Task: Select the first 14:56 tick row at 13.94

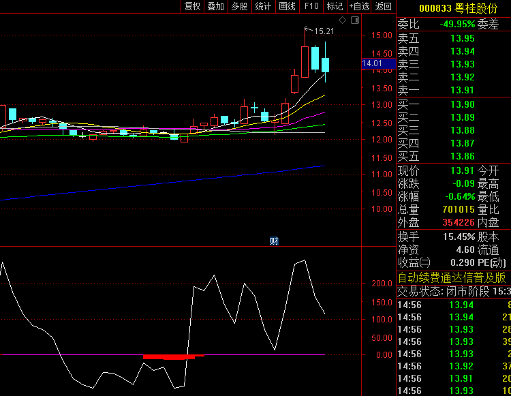Action: coord(454,305)
